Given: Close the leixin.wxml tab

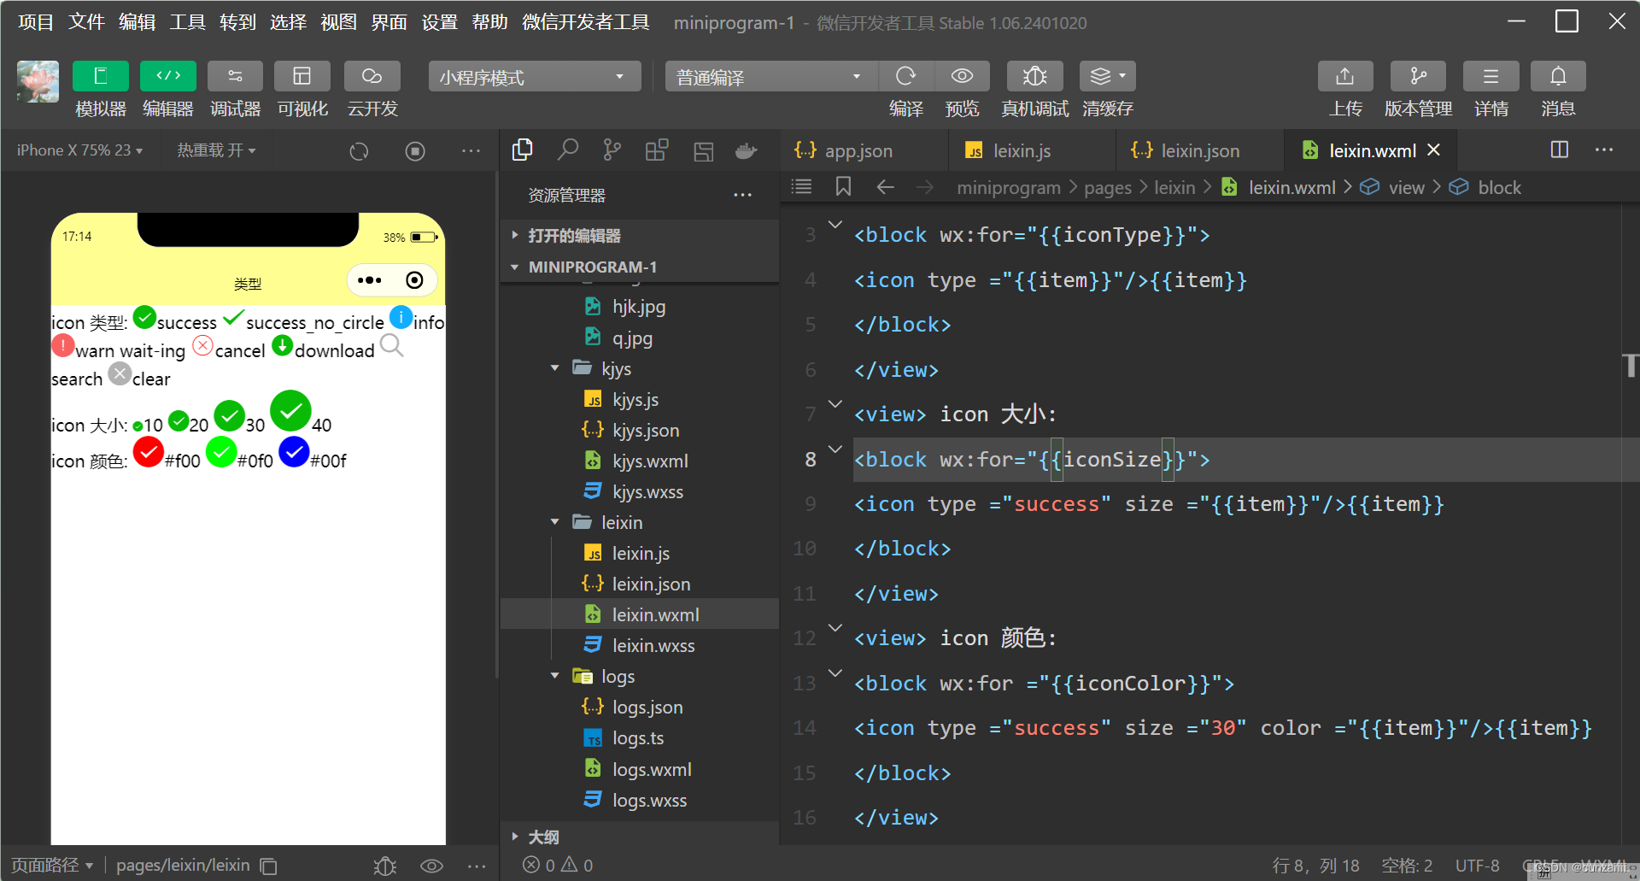Looking at the screenshot, I should click(1434, 150).
